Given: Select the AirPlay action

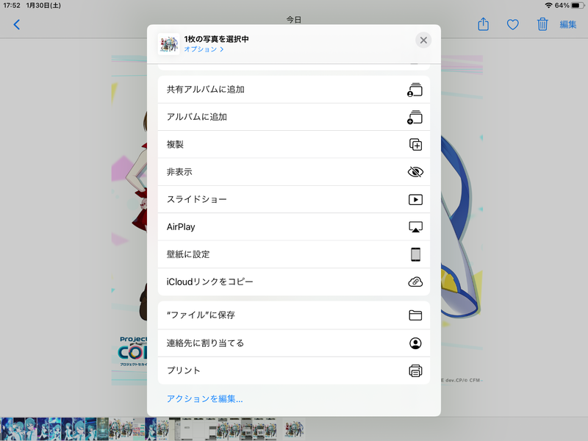Looking at the screenshot, I should 293,227.
